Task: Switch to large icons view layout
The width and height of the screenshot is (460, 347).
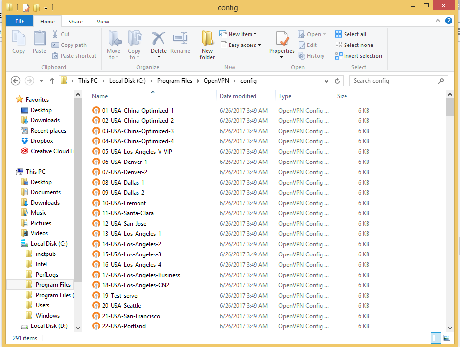Action: [x=447, y=338]
